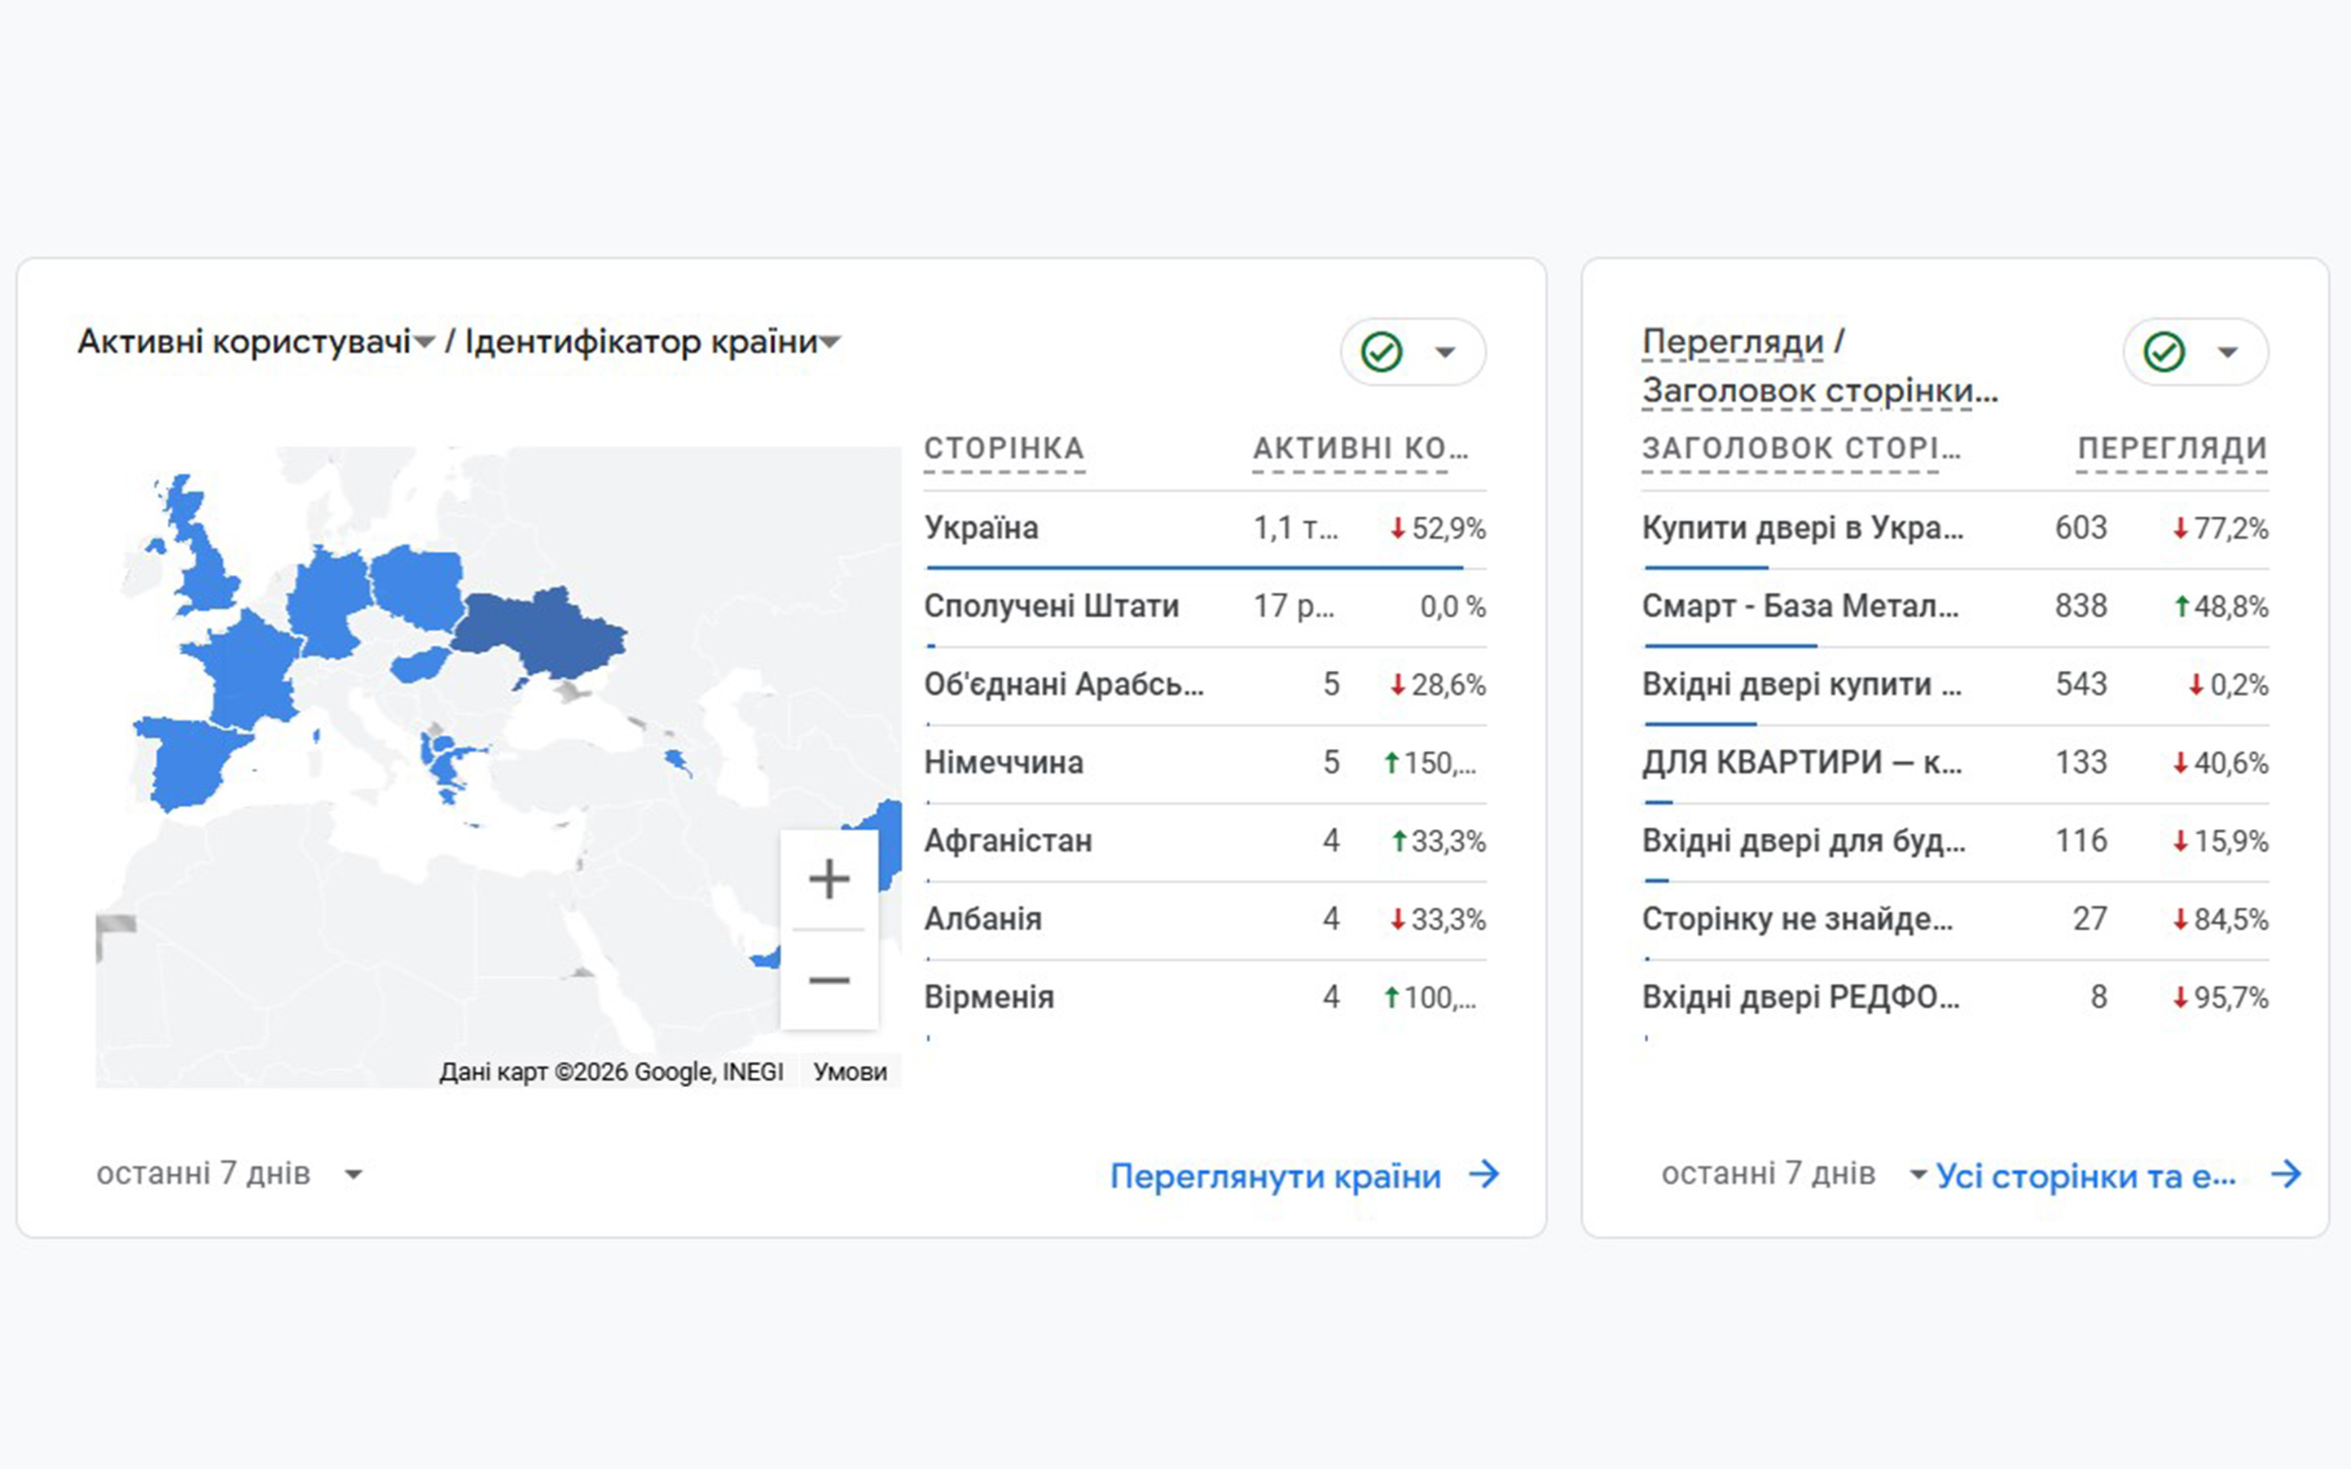Click the Сторінку не знайде... page title

click(1797, 919)
